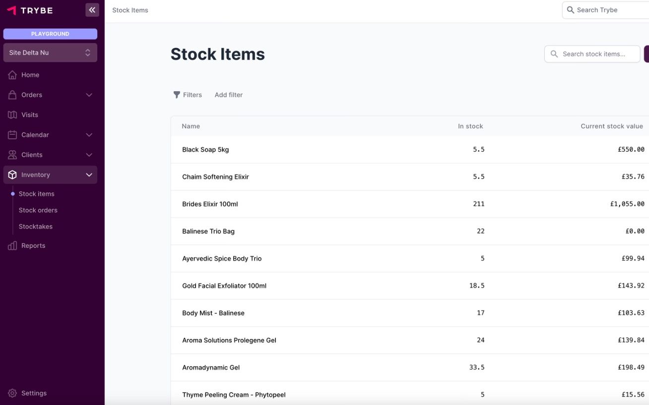
Task: Click the Home house icon
Action: 12,75
